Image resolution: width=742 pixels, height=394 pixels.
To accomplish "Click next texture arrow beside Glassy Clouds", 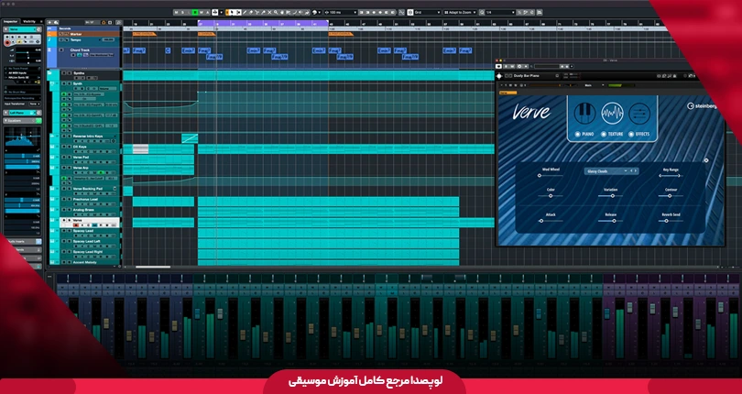I will click(636, 171).
